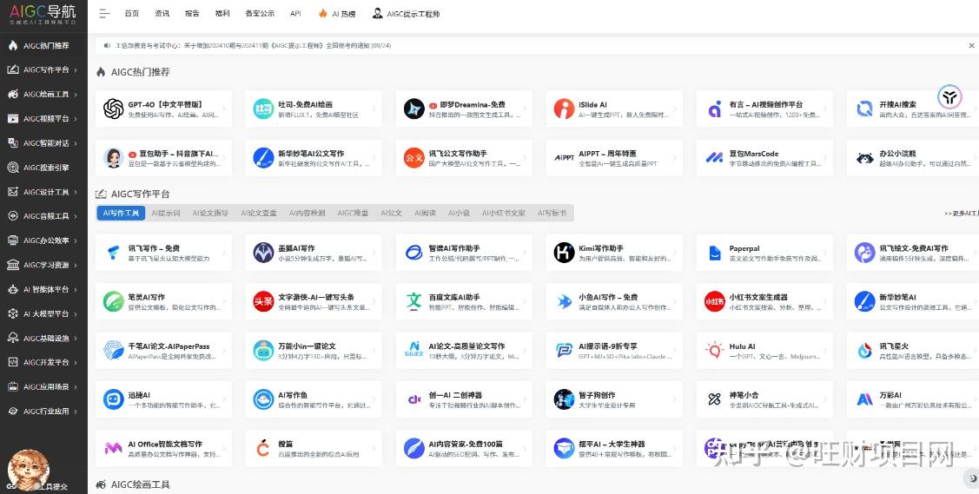
Task: Expand AIGC视频平台 chevron in sidebar
Action: coord(76,119)
